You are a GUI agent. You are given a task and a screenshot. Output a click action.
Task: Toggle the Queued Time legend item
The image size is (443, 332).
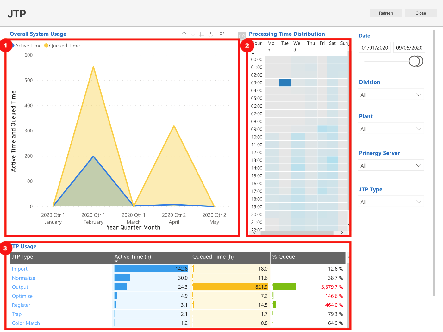pyautogui.click(x=62, y=46)
